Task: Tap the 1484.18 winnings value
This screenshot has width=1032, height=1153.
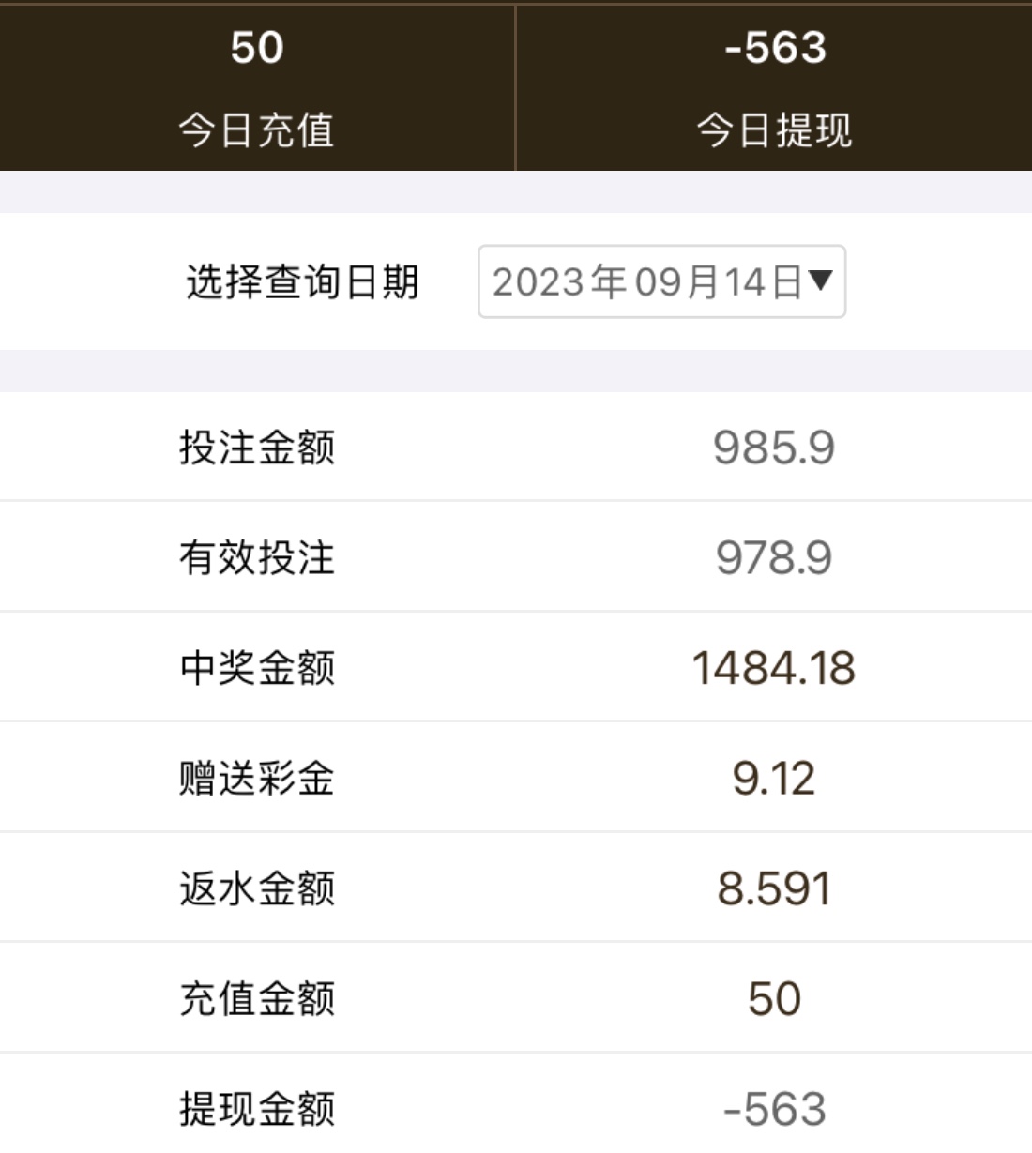Action: (774, 668)
